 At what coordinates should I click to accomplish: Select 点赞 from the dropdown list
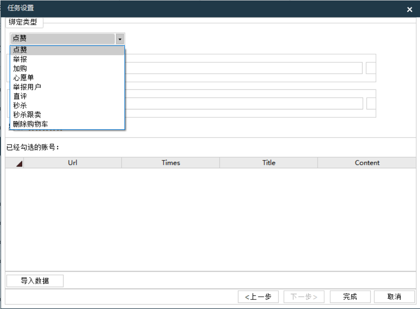pyautogui.click(x=68, y=50)
